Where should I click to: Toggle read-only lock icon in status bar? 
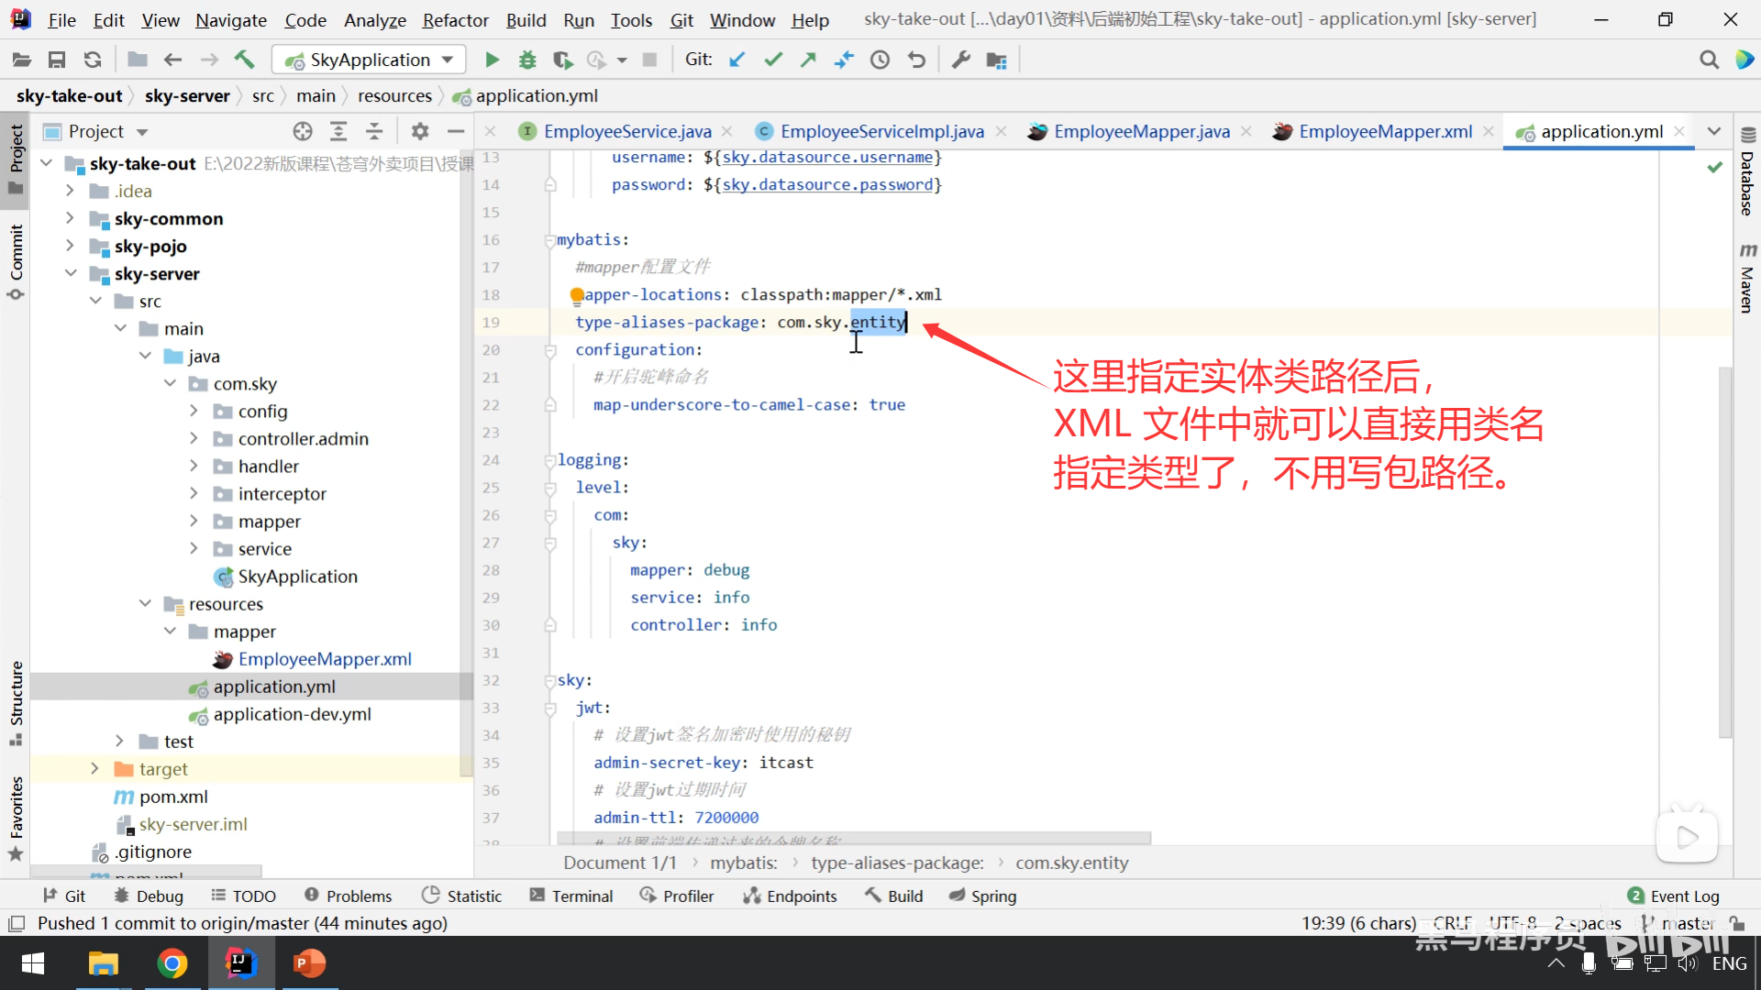click(x=1736, y=923)
